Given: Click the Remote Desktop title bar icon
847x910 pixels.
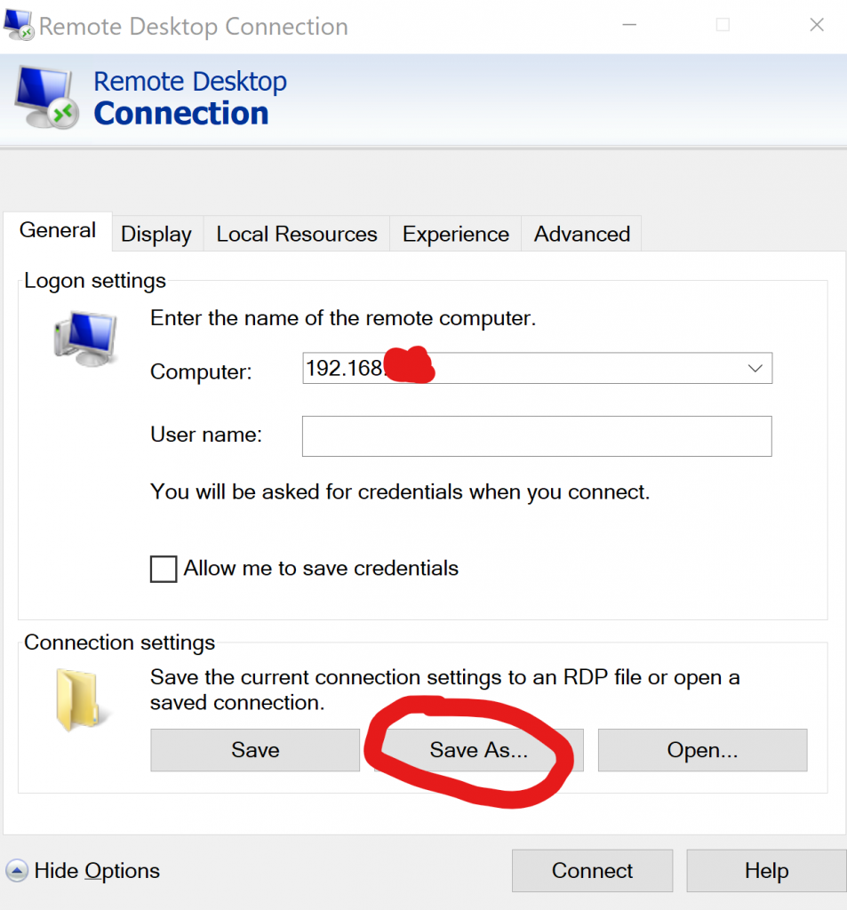Looking at the screenshot, I should pyautogui.click(x=18, y=24).
